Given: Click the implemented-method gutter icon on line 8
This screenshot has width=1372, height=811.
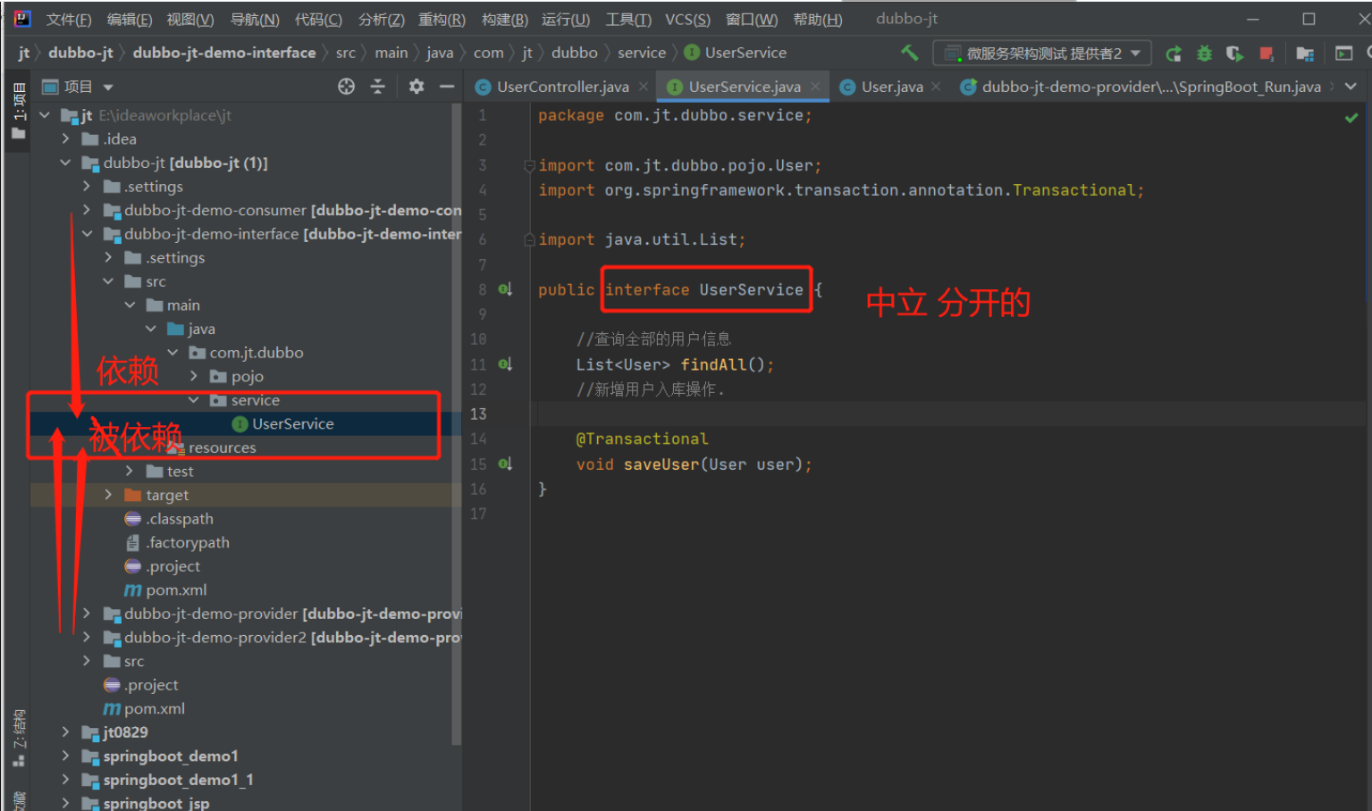Looking at the screenshot, I should coord(505,288).
